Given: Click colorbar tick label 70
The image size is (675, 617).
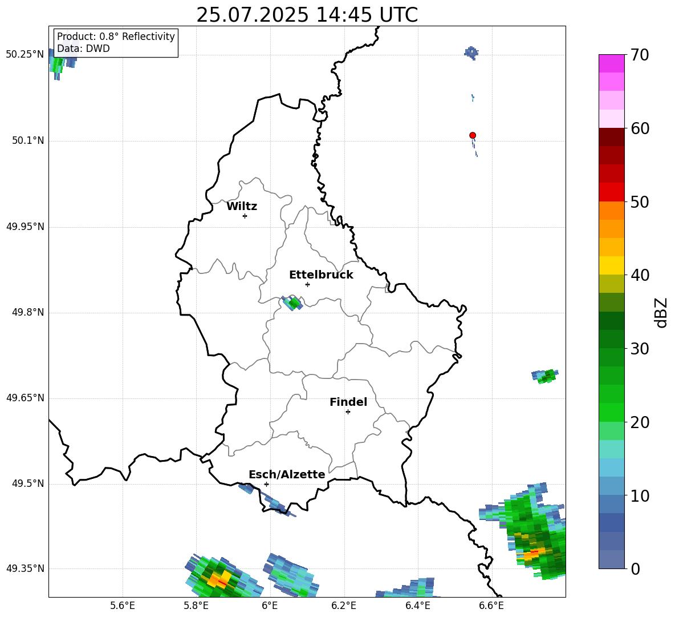Looking at the screenshot, I should 640,55.
